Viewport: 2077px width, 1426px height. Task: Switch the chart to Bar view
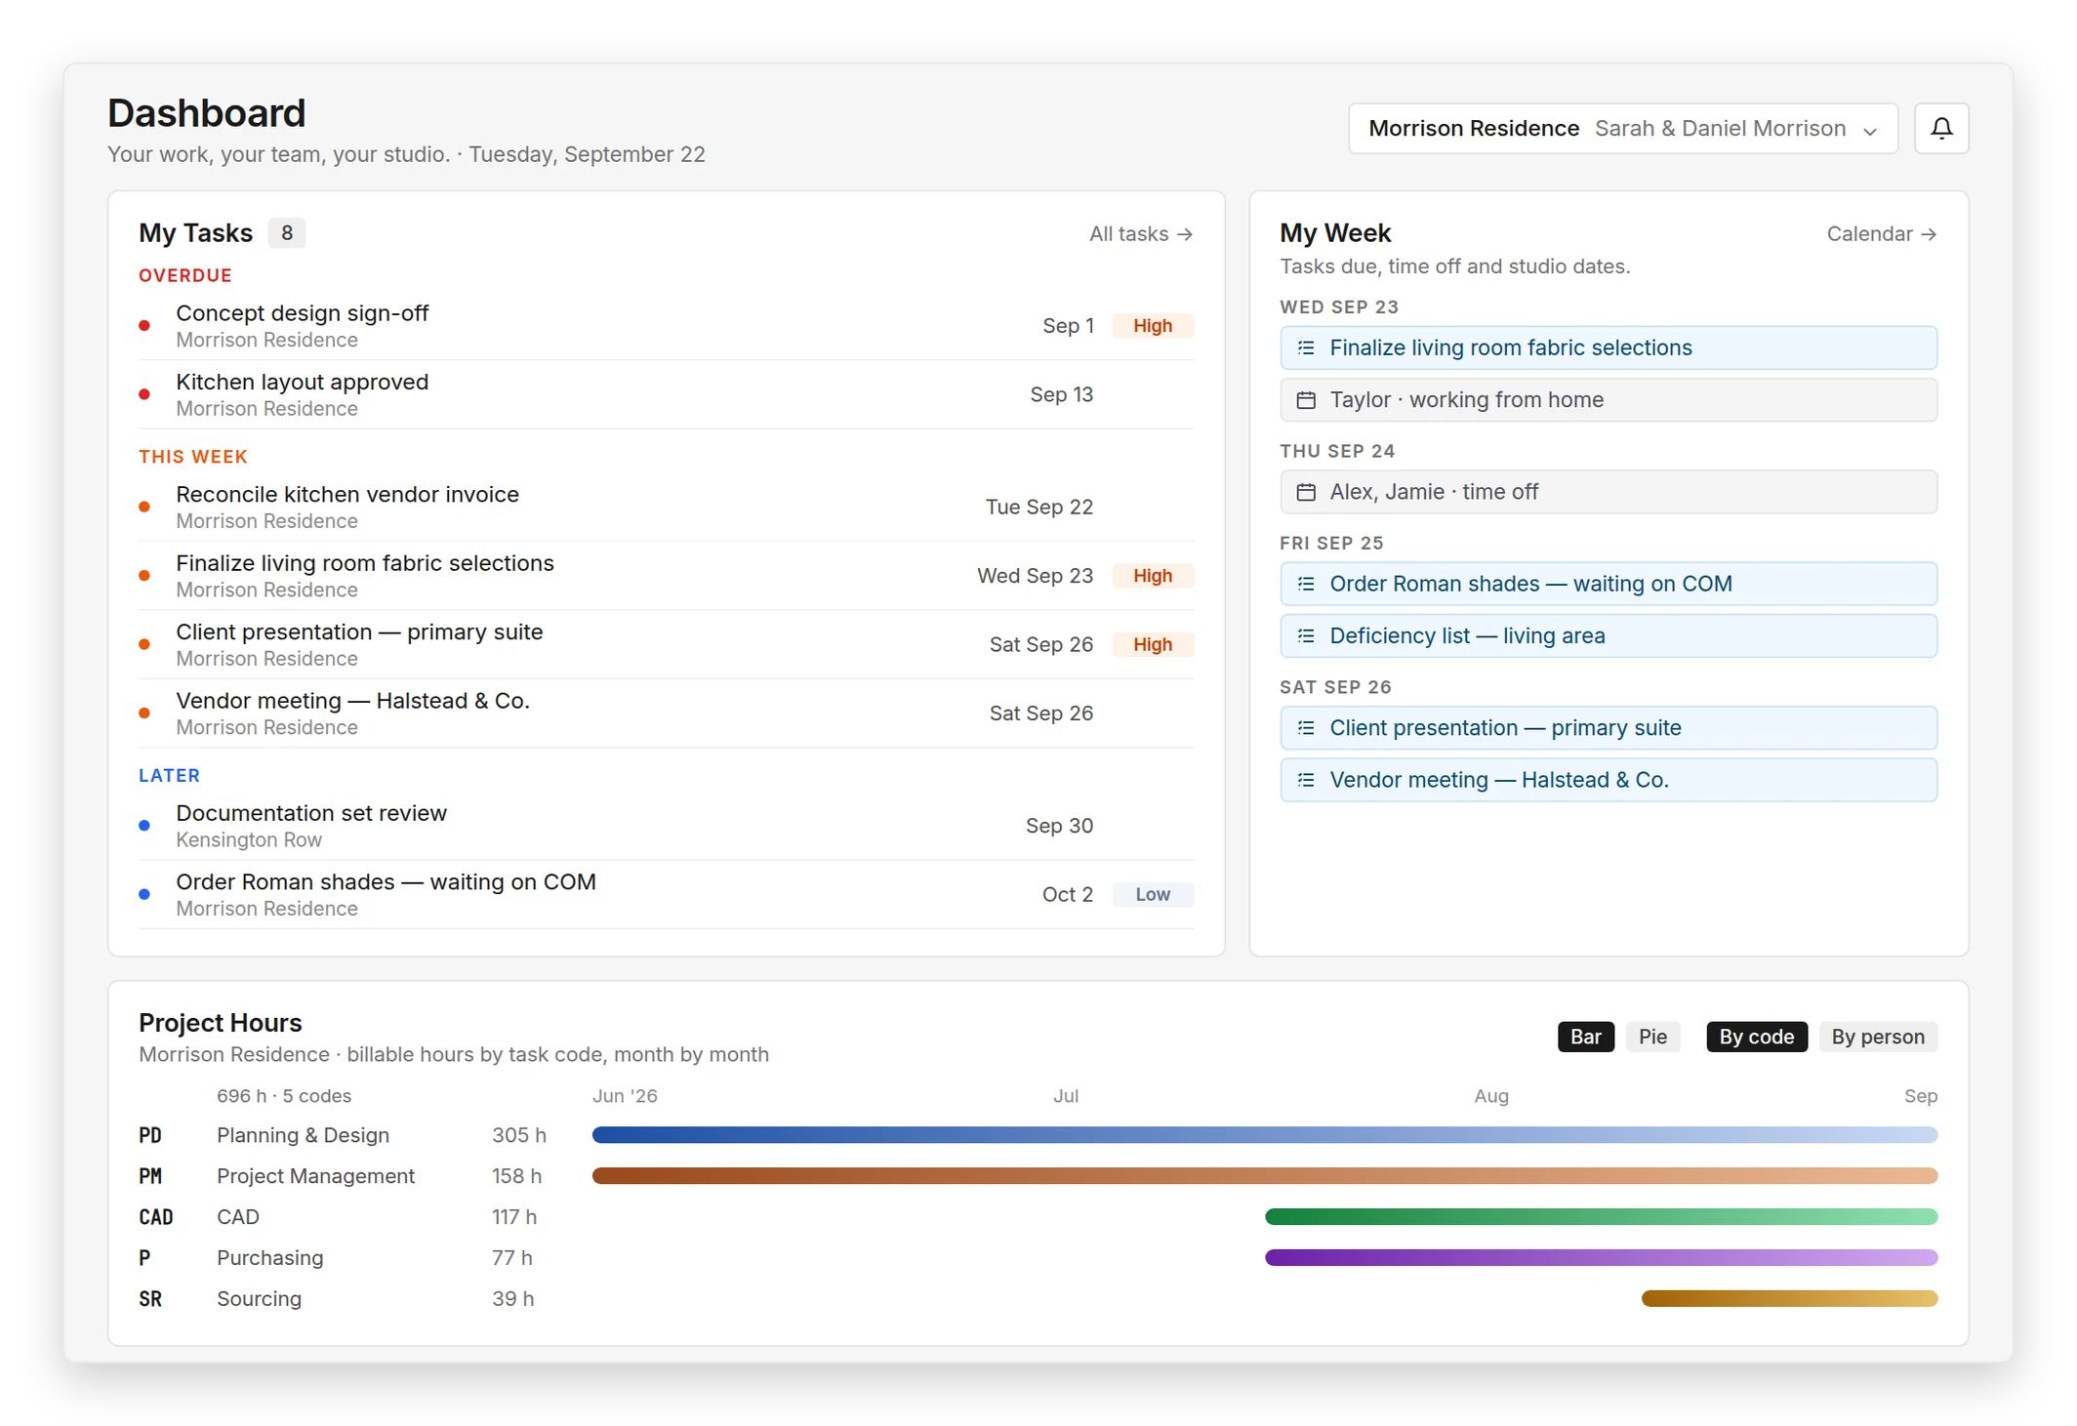[x=1585, y=1037]
